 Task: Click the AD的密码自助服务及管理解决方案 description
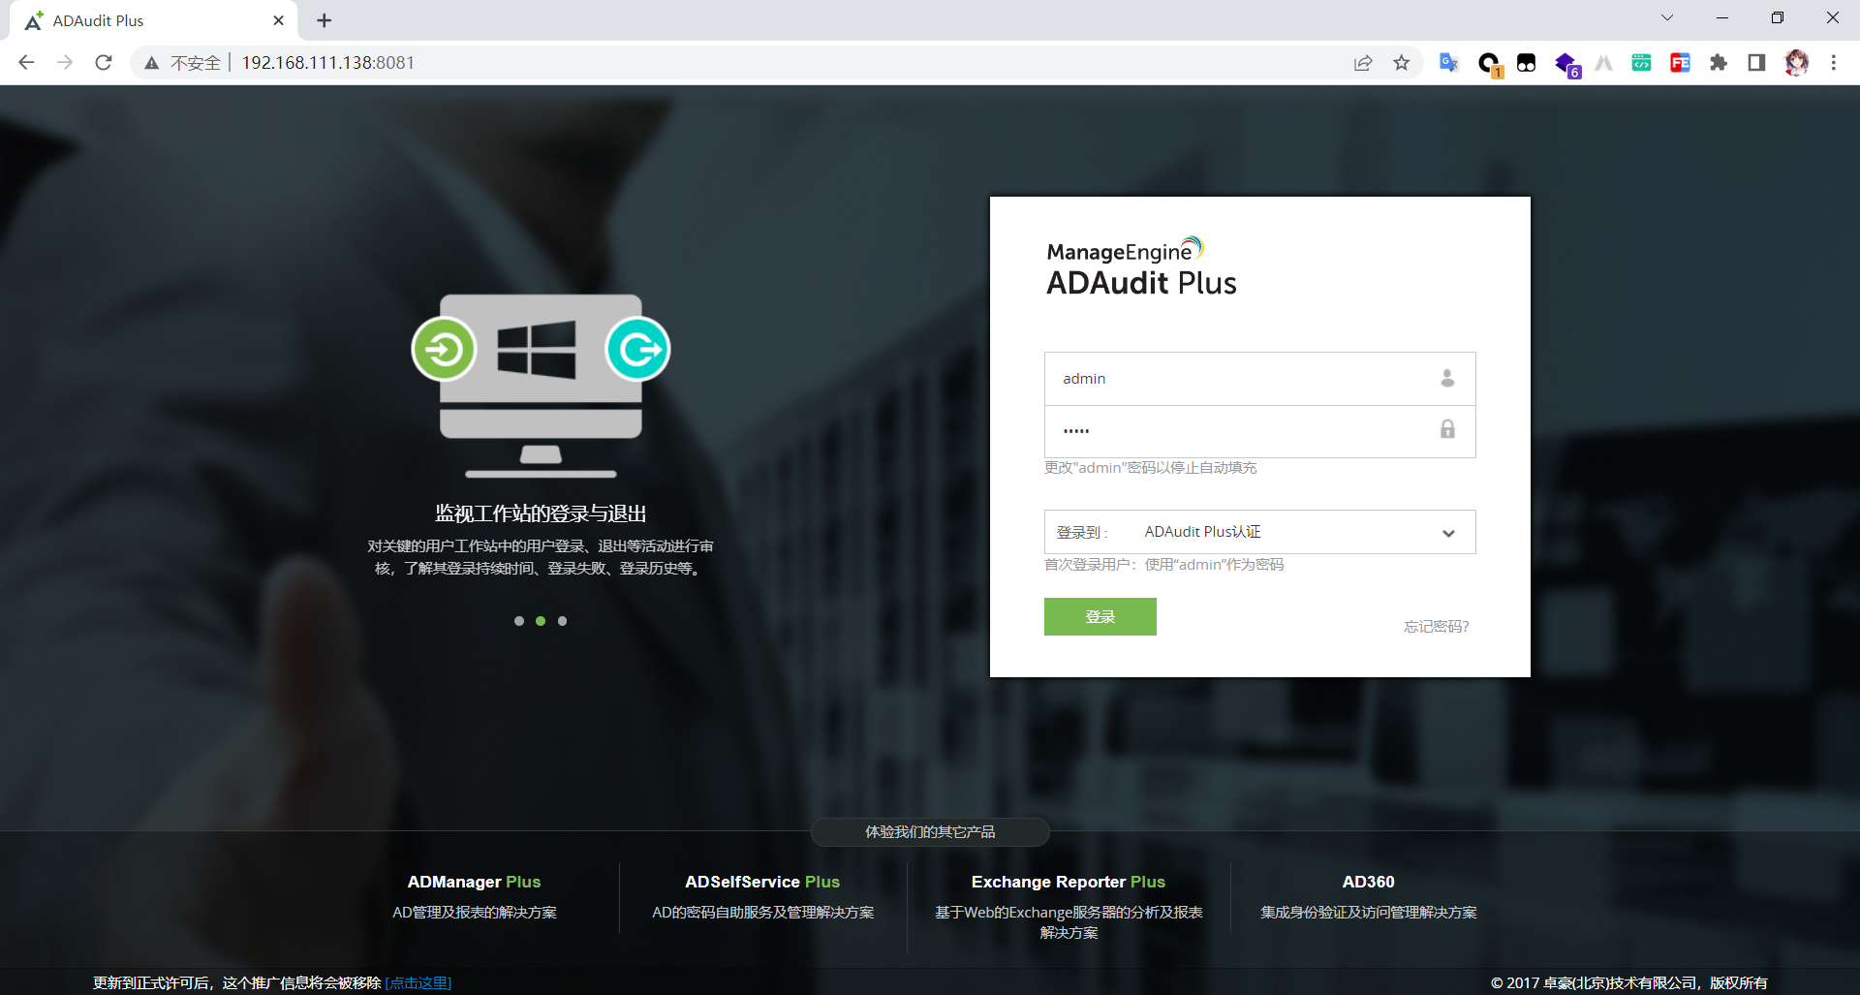(762, 913)
